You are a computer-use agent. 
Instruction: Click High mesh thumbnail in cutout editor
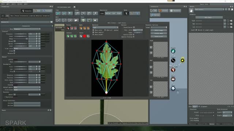161,49
